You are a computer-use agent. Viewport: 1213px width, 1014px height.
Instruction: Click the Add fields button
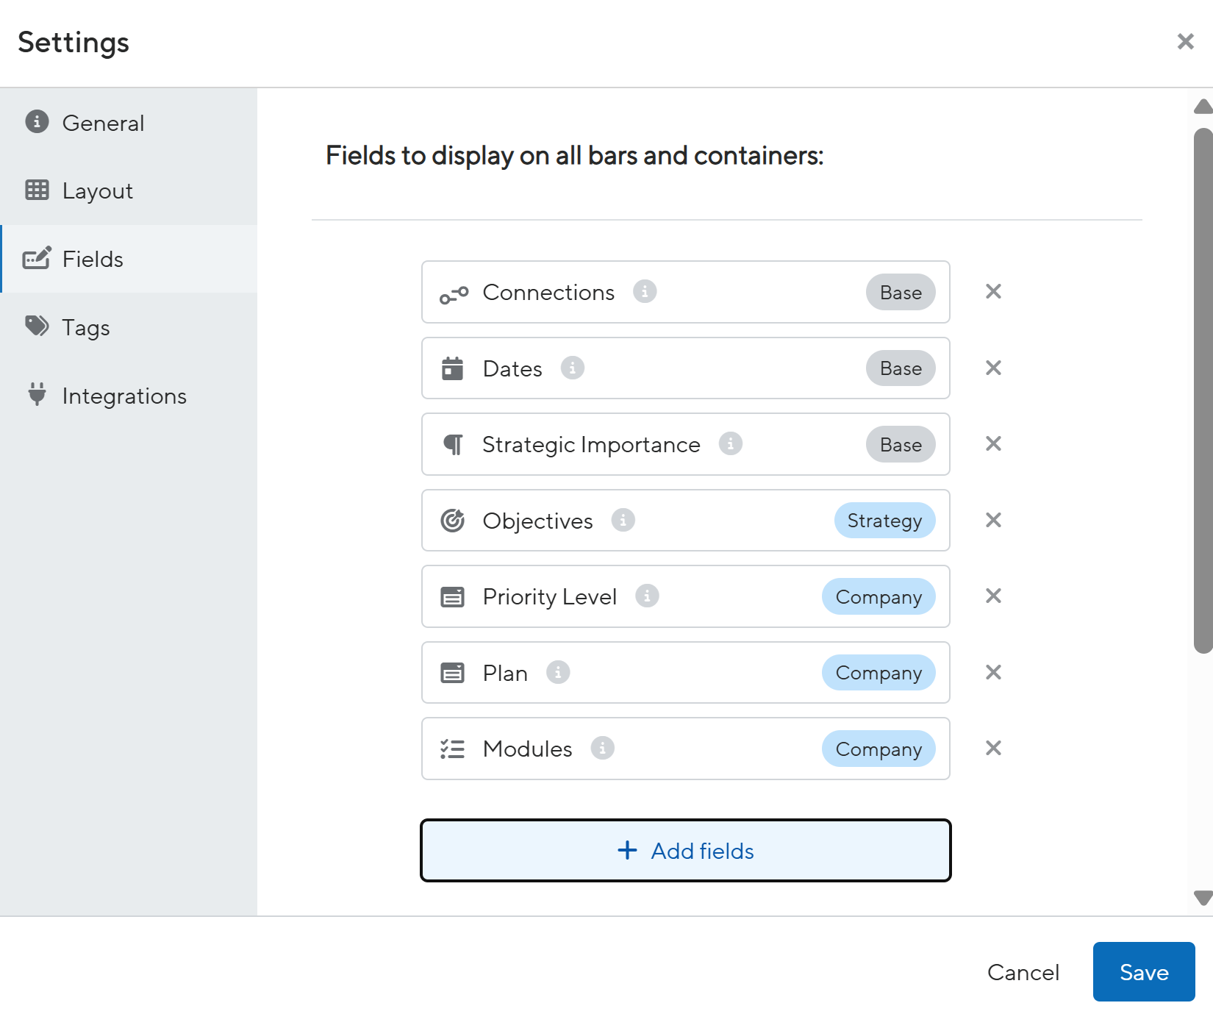click(x=684, y=850)
